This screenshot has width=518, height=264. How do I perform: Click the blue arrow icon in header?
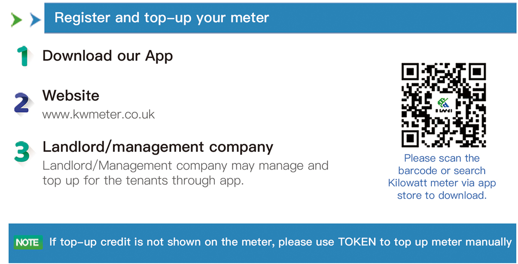point(35,20)
